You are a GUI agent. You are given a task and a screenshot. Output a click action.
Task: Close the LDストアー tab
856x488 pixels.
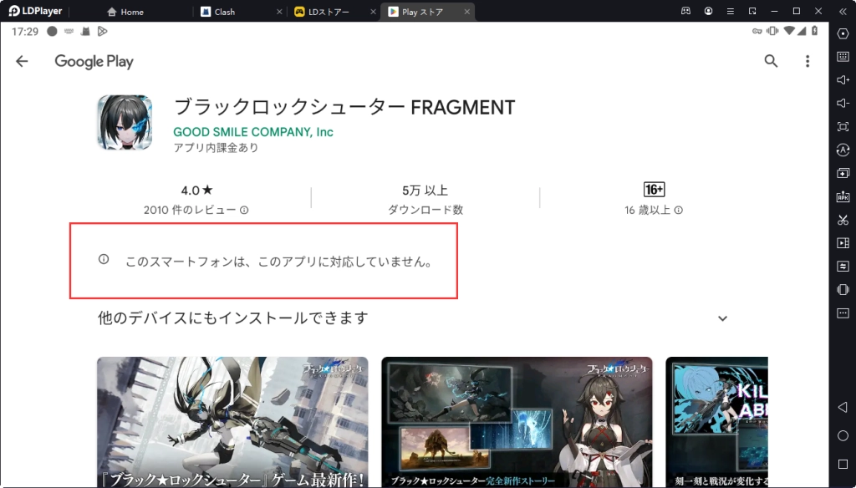373,12
